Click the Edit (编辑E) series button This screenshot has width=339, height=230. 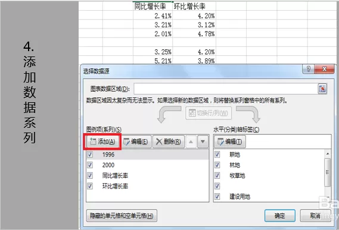(136, 142)
